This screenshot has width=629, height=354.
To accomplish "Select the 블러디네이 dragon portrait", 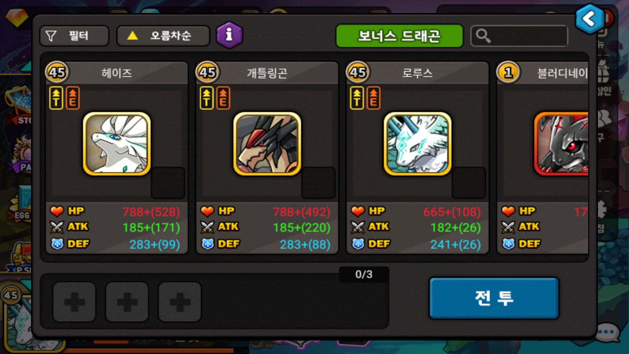I will (x=561, y=144).
